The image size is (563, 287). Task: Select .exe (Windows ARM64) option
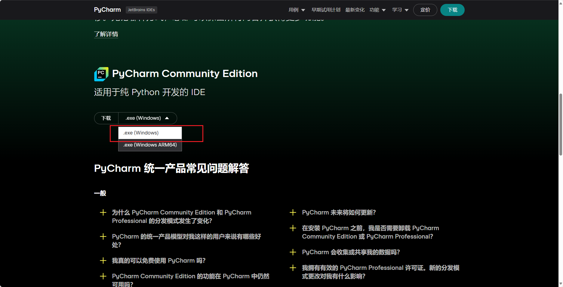coord(150,145)
